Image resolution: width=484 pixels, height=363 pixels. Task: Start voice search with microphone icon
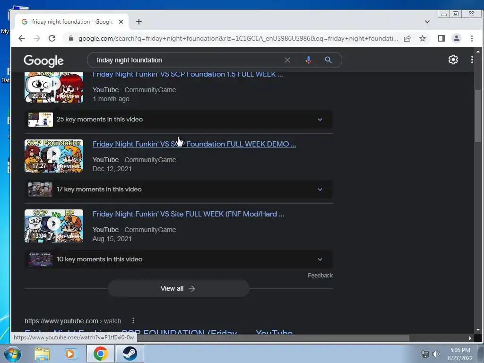(308, 60)
